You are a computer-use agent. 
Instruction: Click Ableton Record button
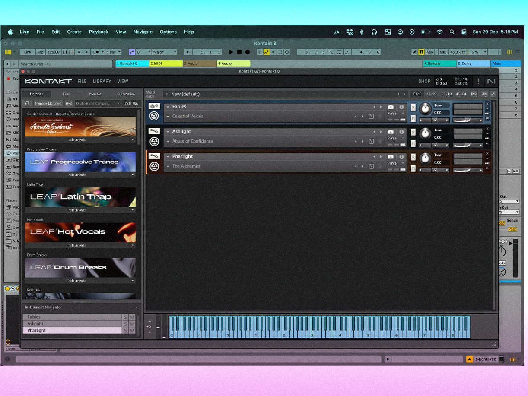(x=248, y=52)
